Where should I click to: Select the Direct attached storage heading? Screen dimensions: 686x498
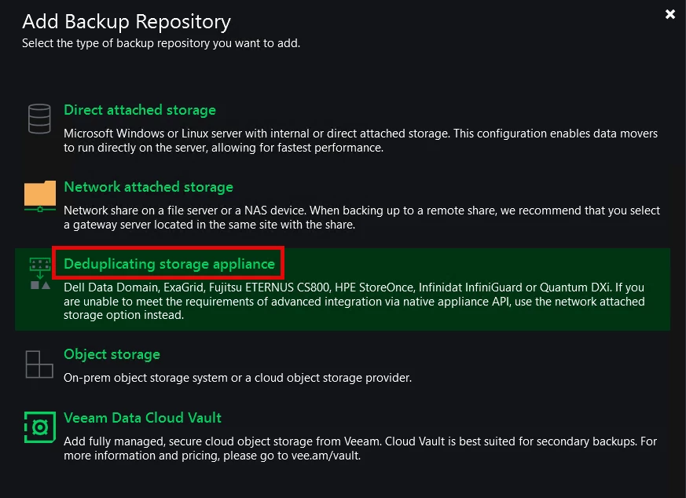pyautogui.click(x=140, y=110)
